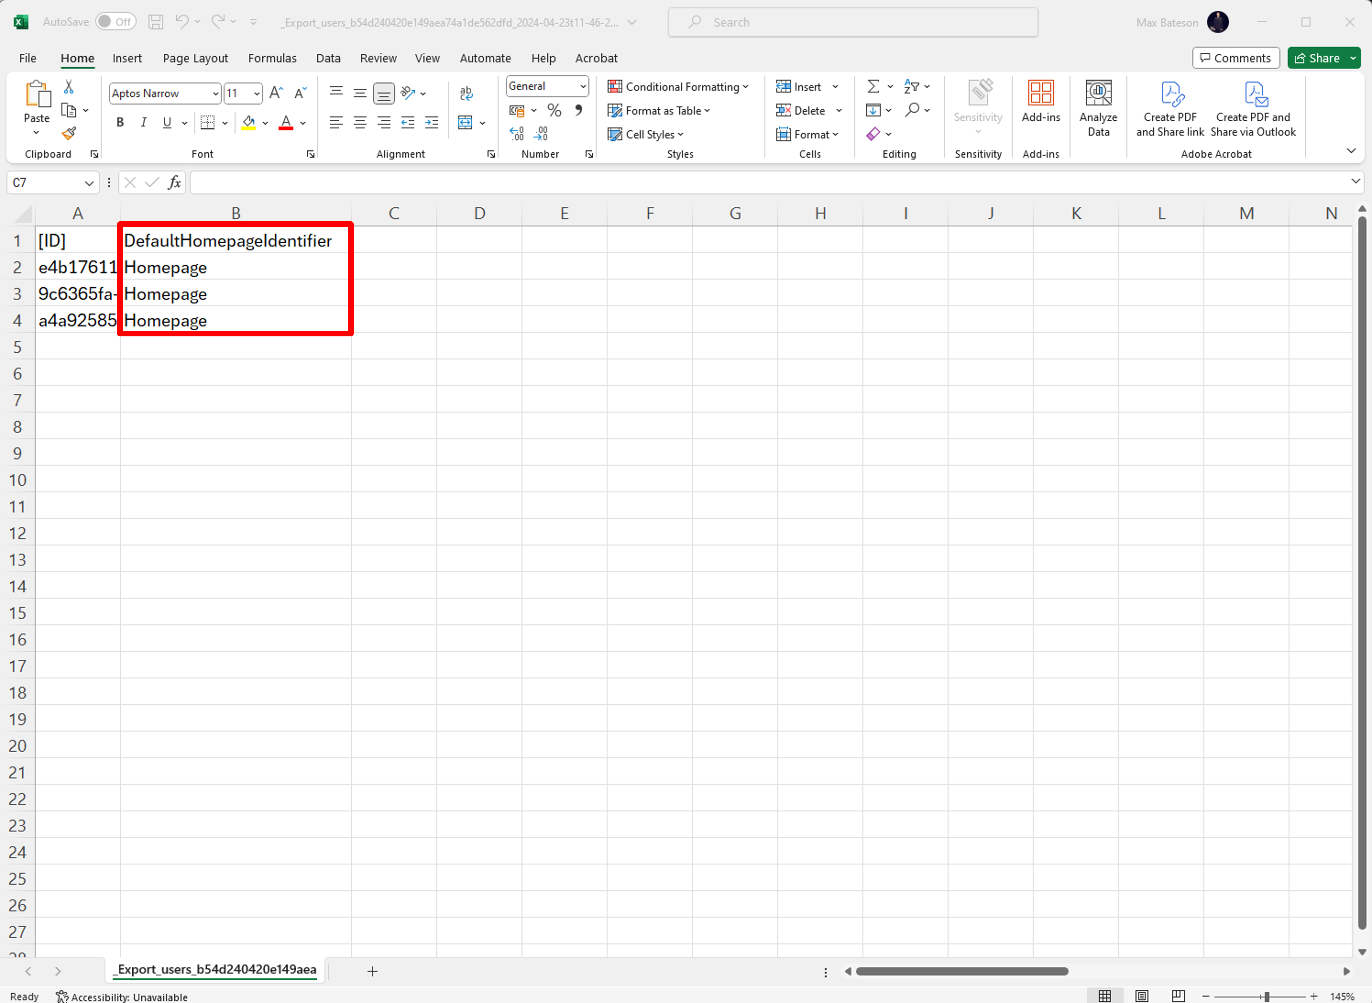This screenshot has width=1372, height=1003.
Task: Switch to the Formulas tab
Action: (272, 58)
